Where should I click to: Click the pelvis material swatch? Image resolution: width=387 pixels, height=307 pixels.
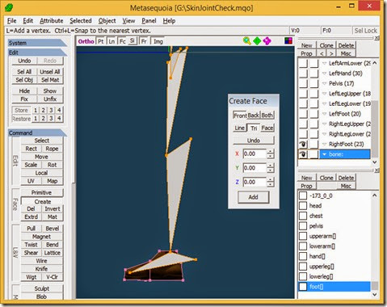pos(303,226)
